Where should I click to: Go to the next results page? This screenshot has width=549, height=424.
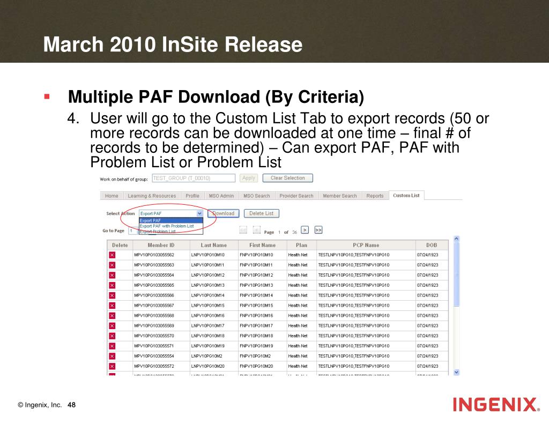point(305,230)
